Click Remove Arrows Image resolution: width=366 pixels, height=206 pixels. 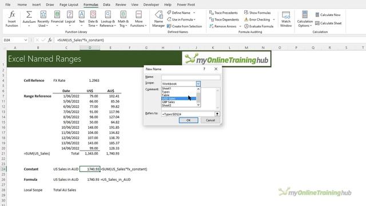coord(223,26)
